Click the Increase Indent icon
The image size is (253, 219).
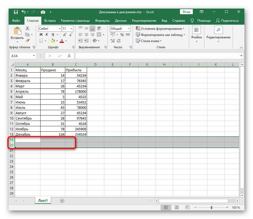(x=86, y=41)
